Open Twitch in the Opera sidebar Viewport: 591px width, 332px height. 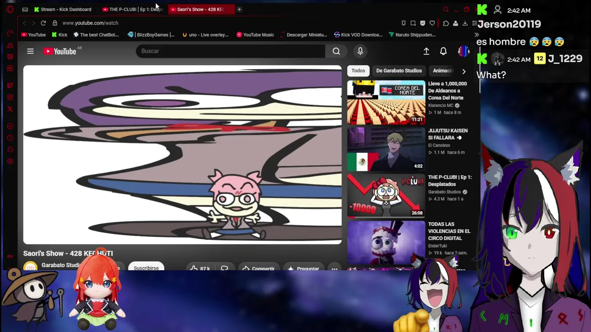10,85
